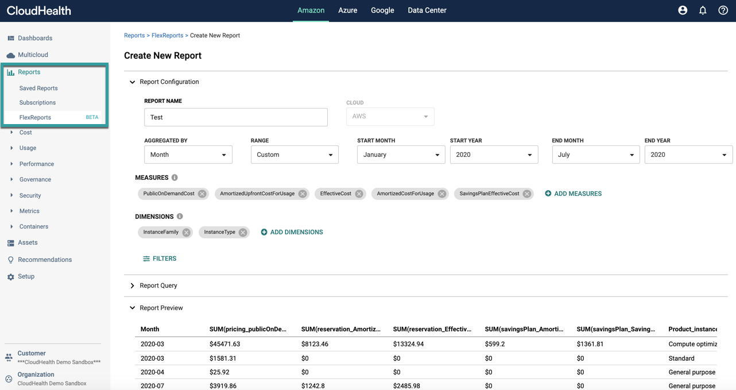736x390 pixels.
Task: Select the Data Center tab
Action: tap(427, 10)
